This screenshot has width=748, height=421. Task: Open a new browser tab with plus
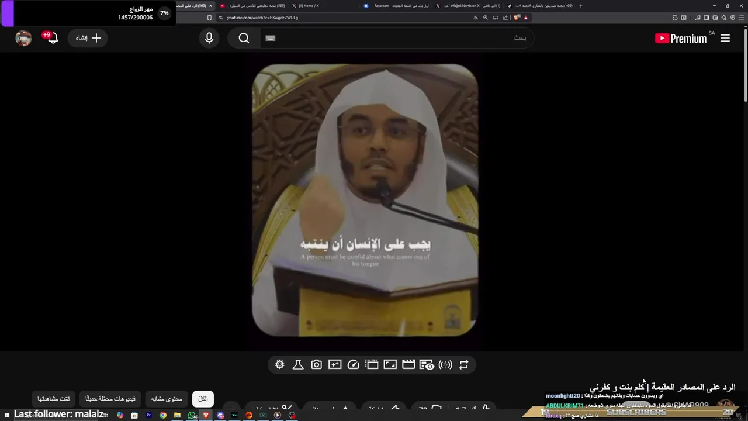click(x=580, y=6)
